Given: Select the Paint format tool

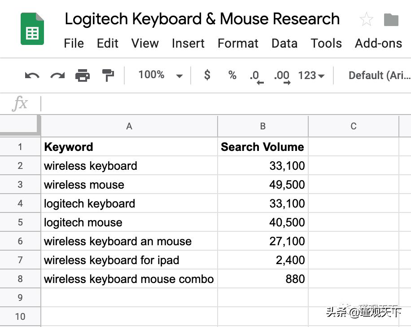Looking at the screenshot, I should (108, 75).
